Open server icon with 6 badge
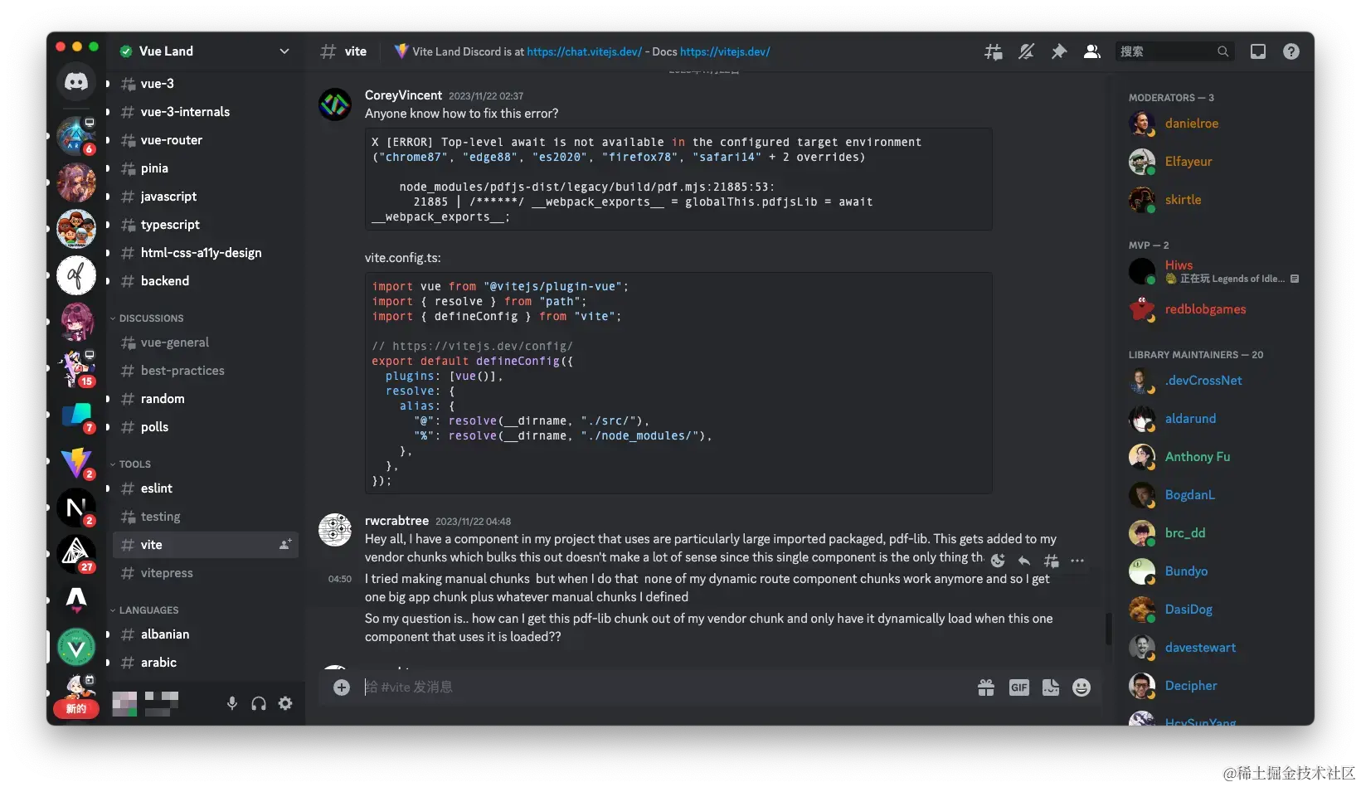 coord(76,136)
